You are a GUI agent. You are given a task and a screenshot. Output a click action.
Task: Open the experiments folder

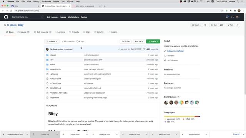[55, 69]
